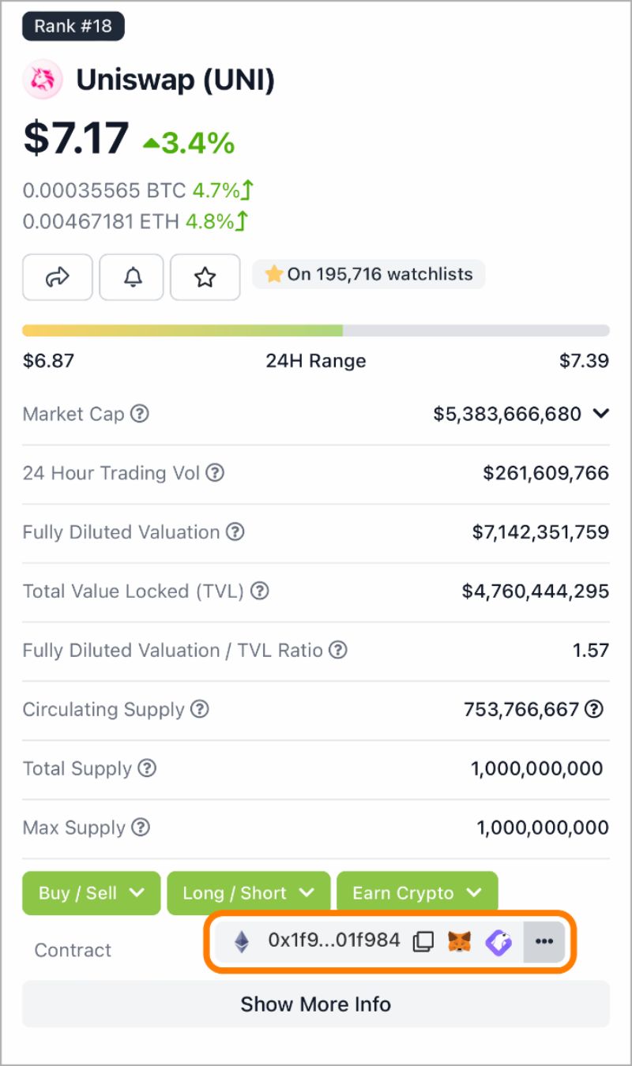Viewport: 632px width, 1066px height.
Task: Open the Earn Crypto dropdown
Action: click(418, 892)
